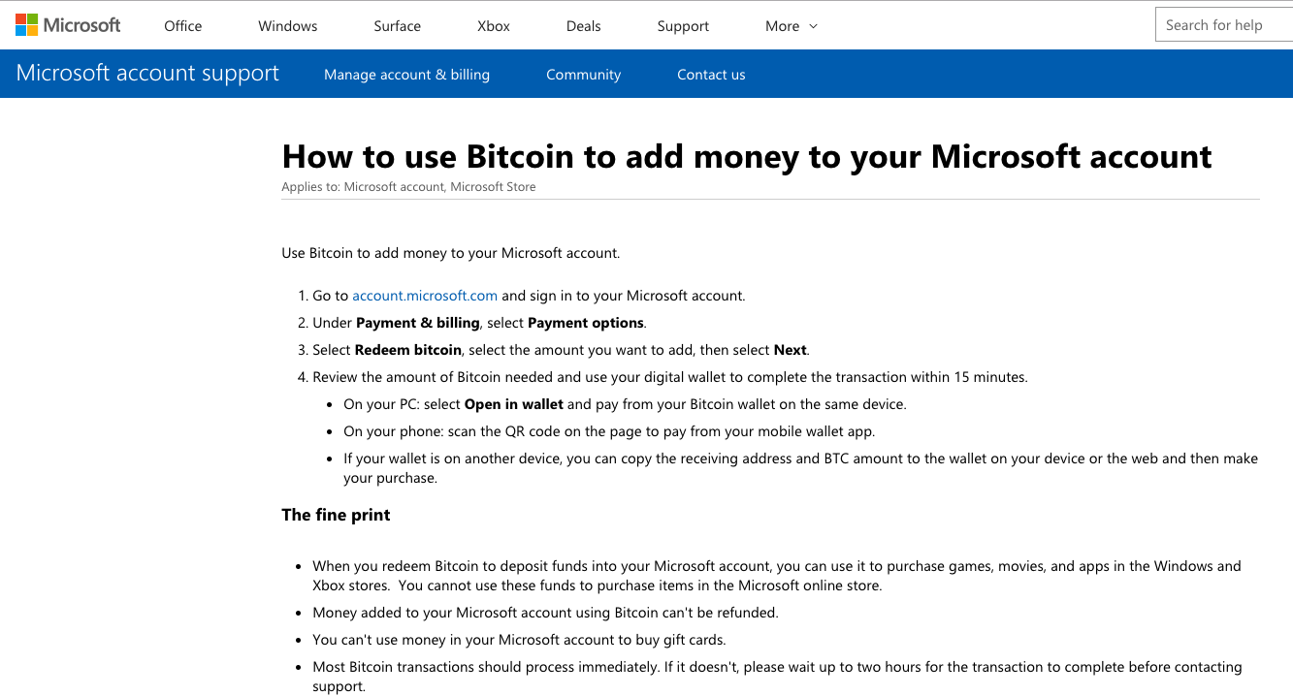Click the article title about Bitcoin
1293x696 pixels.
coord(747,156)
